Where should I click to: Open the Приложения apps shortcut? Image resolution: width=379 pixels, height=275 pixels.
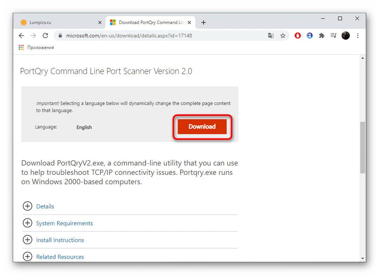(36, 47)
